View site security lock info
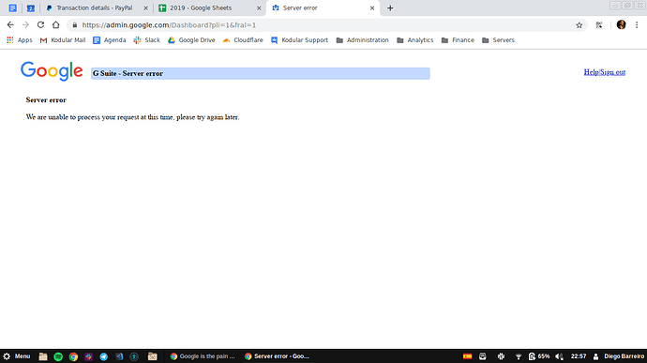Image resolution: width=647 pixels, height=363 pixels. pyautogui.click(x=75, y=25)
